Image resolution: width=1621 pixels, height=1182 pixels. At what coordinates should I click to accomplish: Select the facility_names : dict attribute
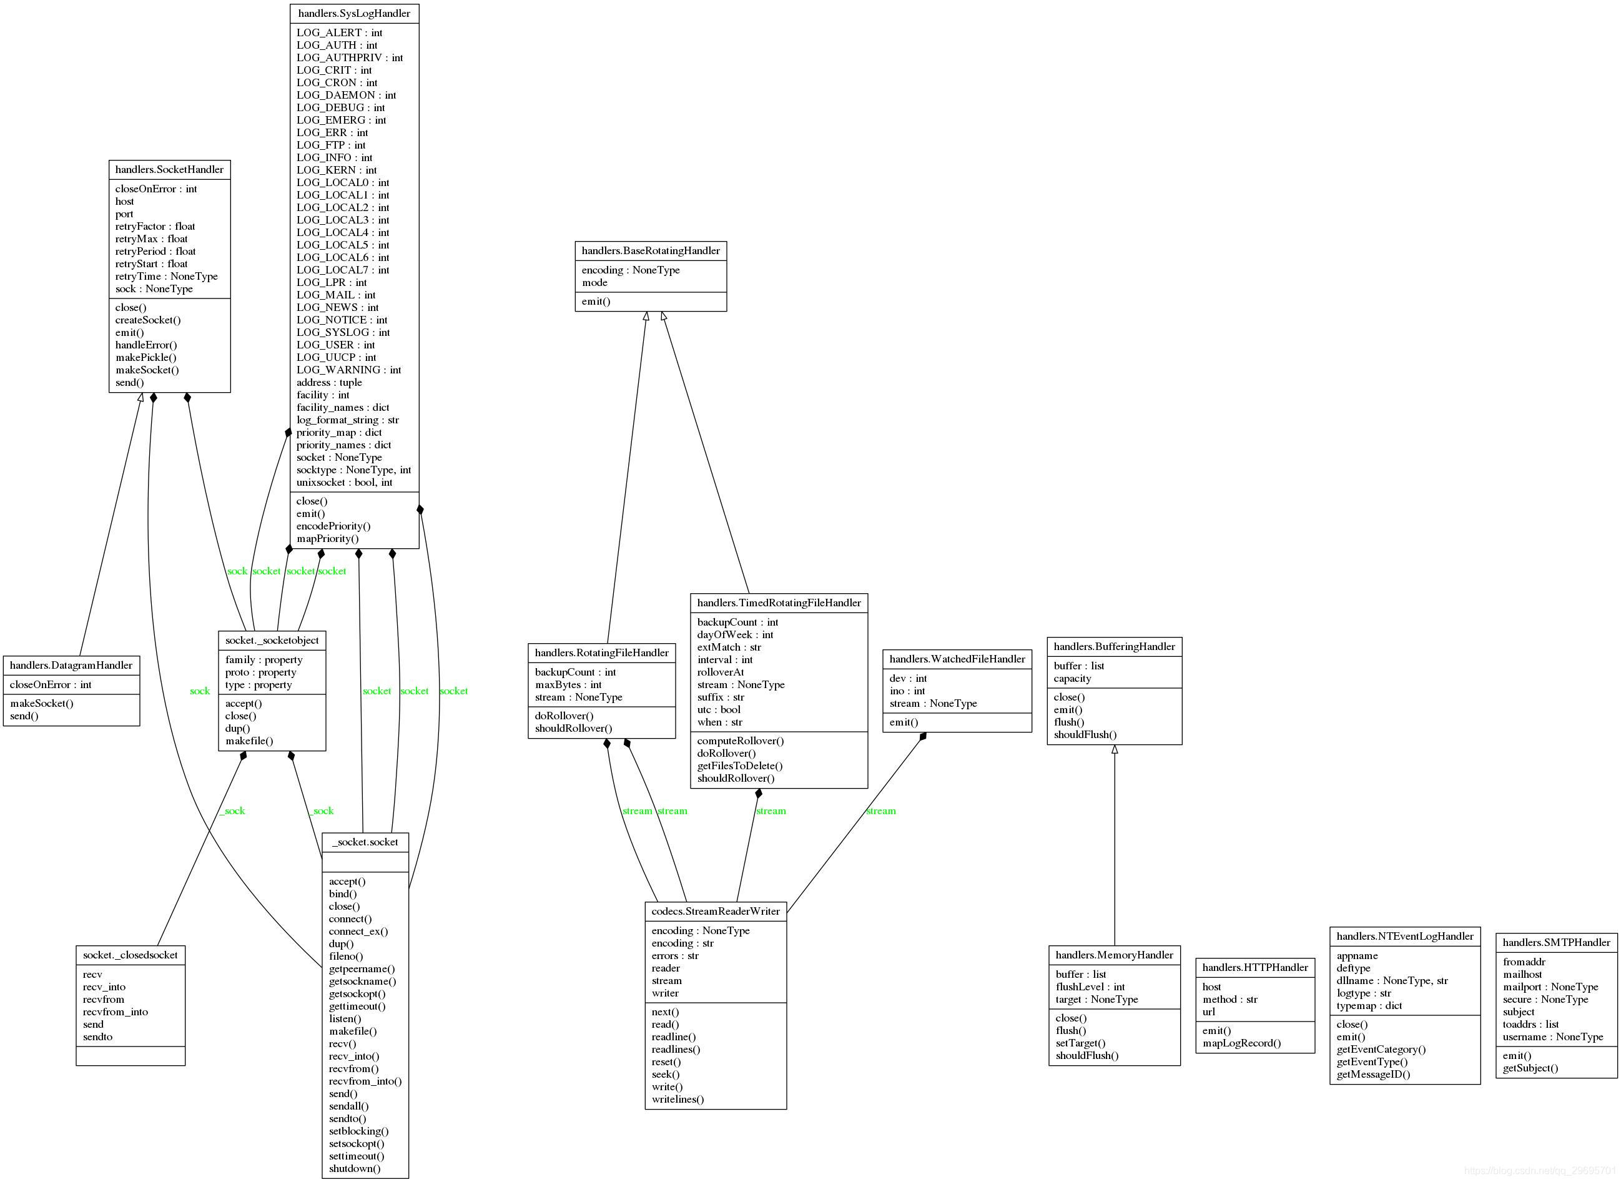coord(343,408)
